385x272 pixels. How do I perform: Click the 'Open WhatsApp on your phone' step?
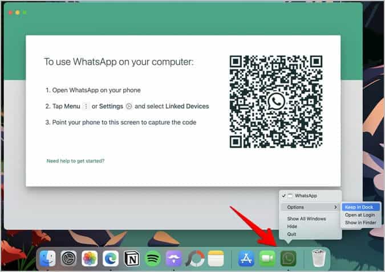(x=96, y=90)
